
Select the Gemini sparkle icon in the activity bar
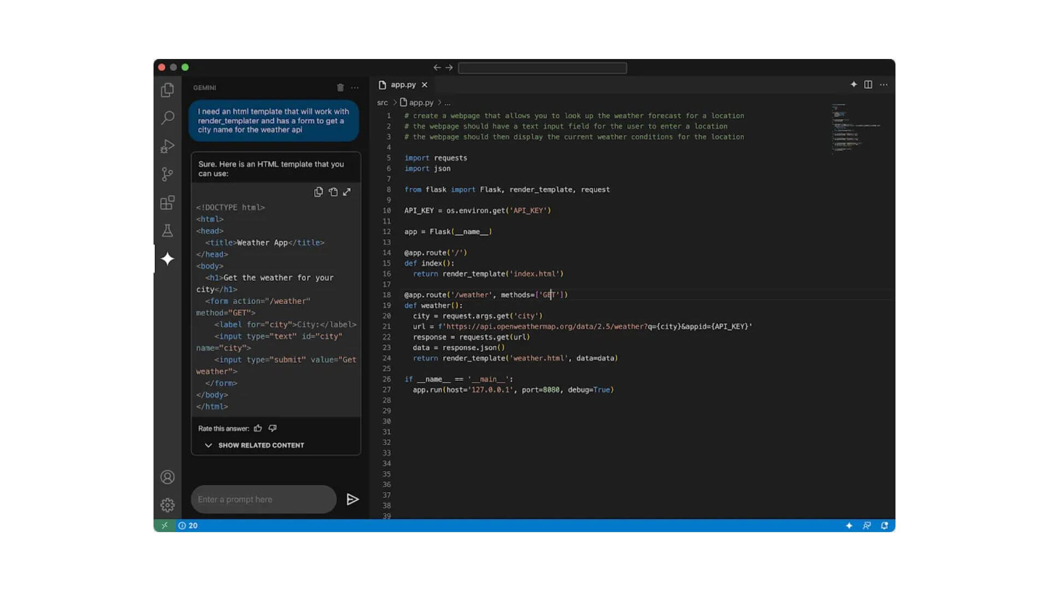pos(168,259)
